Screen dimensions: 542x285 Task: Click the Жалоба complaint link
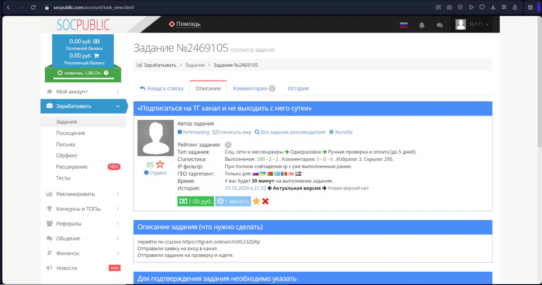pyautogui.click(x=341, y=132)
